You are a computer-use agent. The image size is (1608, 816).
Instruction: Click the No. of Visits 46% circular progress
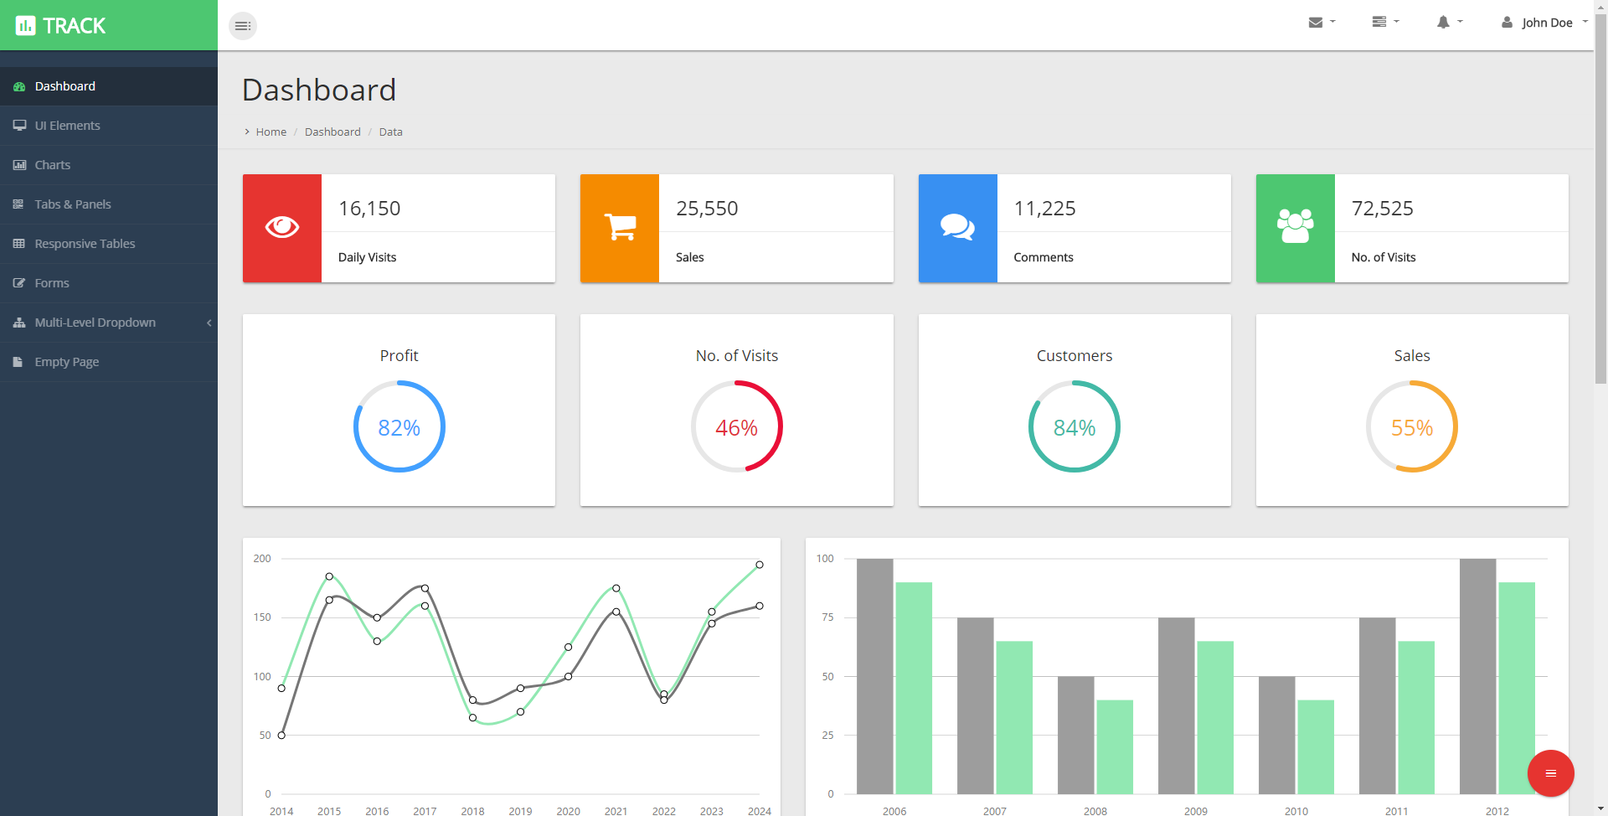point(737,426)
